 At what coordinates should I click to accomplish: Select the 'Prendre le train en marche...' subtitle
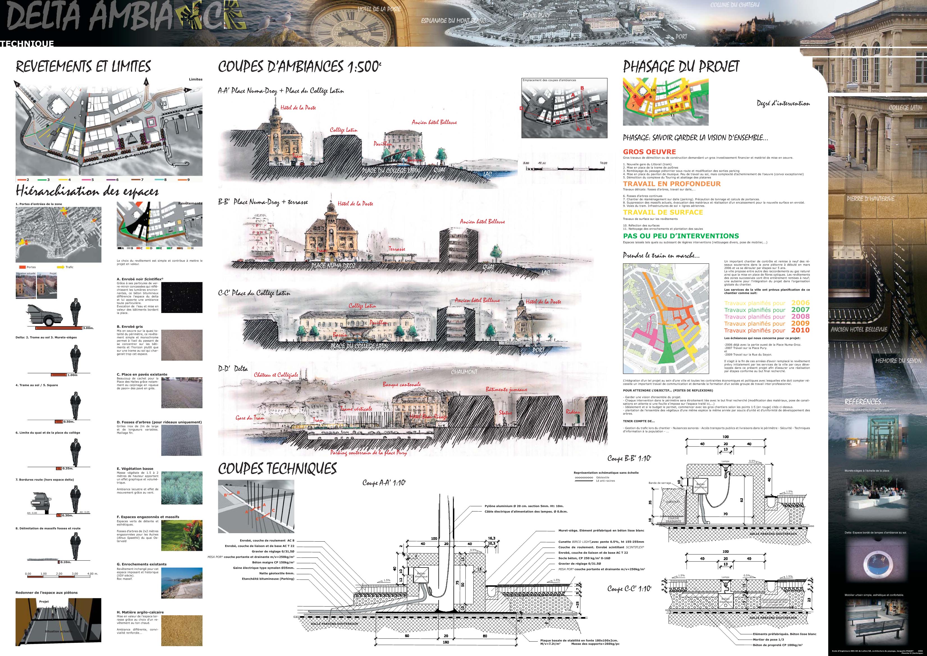tap(661, 255)
